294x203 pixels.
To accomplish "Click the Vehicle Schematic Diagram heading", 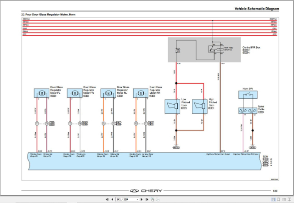I will [257, 9].
